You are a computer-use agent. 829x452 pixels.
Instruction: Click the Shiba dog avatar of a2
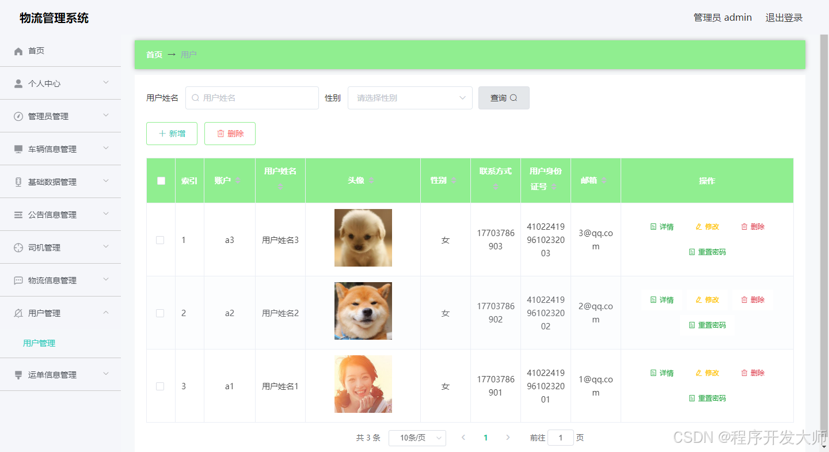click(363, 311)
